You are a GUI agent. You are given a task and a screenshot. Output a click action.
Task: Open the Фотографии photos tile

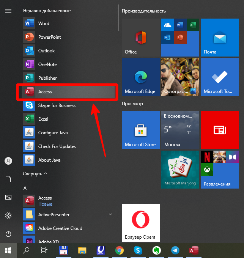[180, 77]
